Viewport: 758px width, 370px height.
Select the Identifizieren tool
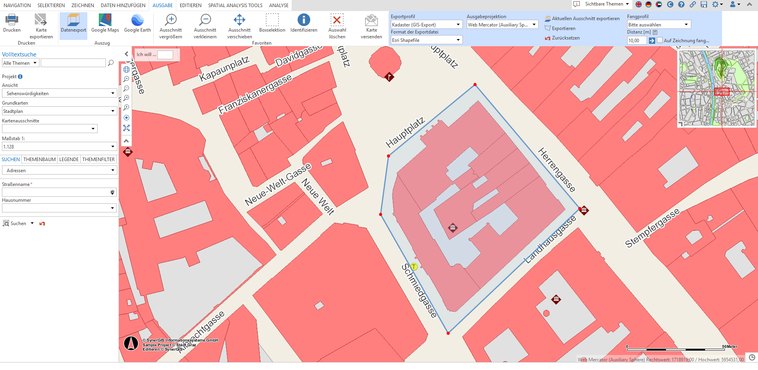click(x=304, y=26)
